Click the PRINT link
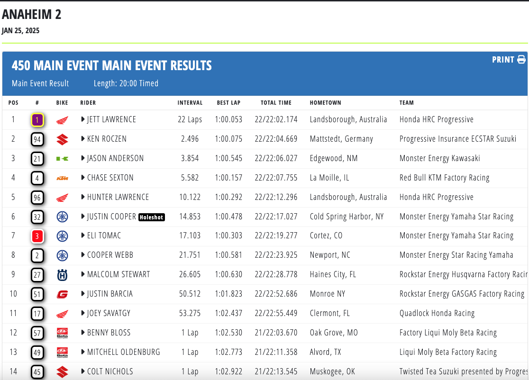The image size is (529, 380). coord(503,60)
